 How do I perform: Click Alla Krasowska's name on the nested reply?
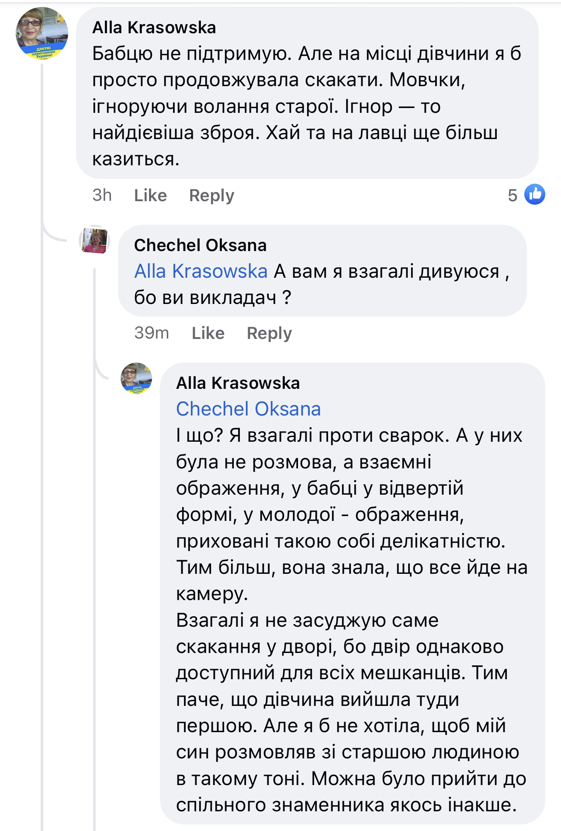tap(238, 383)
